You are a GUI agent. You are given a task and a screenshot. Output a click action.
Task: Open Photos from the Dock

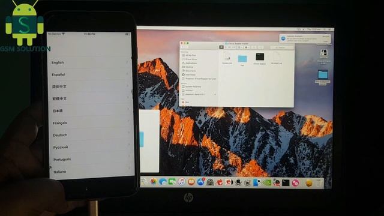[x=154, y=182]
